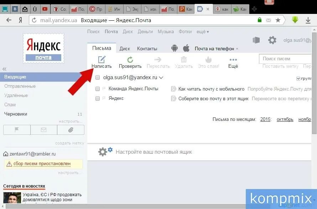Open Деньги in top service menu

tap(145, 32)
